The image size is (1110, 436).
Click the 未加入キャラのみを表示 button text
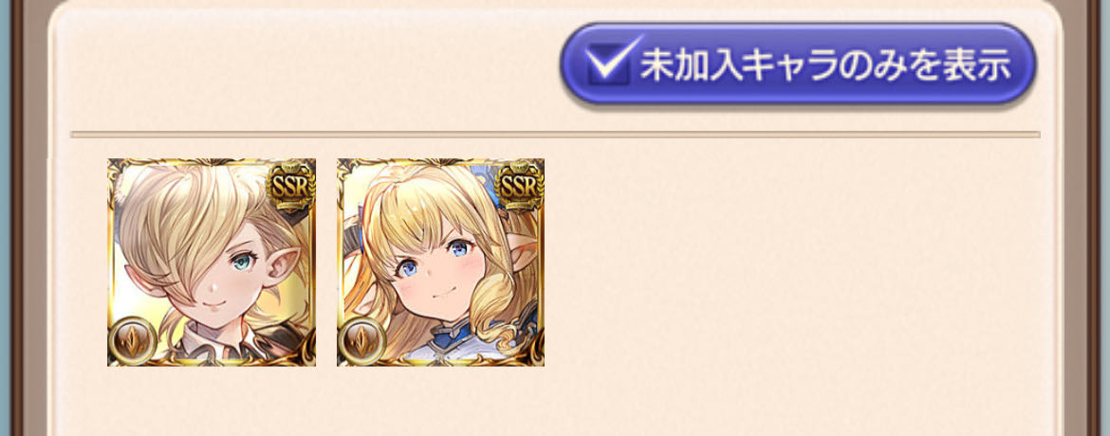(825, 65)
